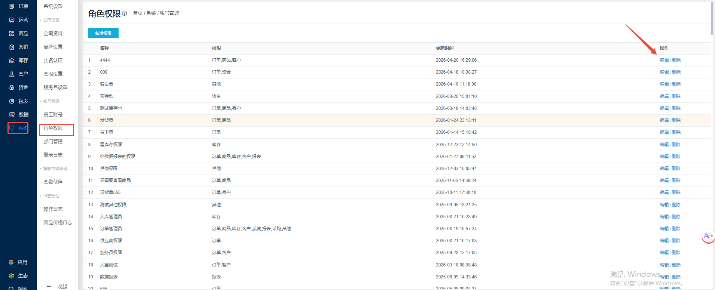Open 品牌设置 menu item
Viewport: 715px width, 290px height.
pos(53,47)
